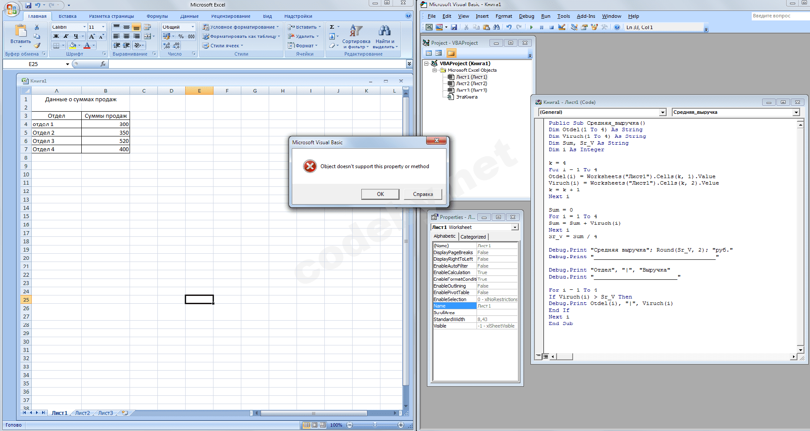Select Лист2 sheet tab in the workbook
This screenshot has height=431, width=810.
click(82, 413)
